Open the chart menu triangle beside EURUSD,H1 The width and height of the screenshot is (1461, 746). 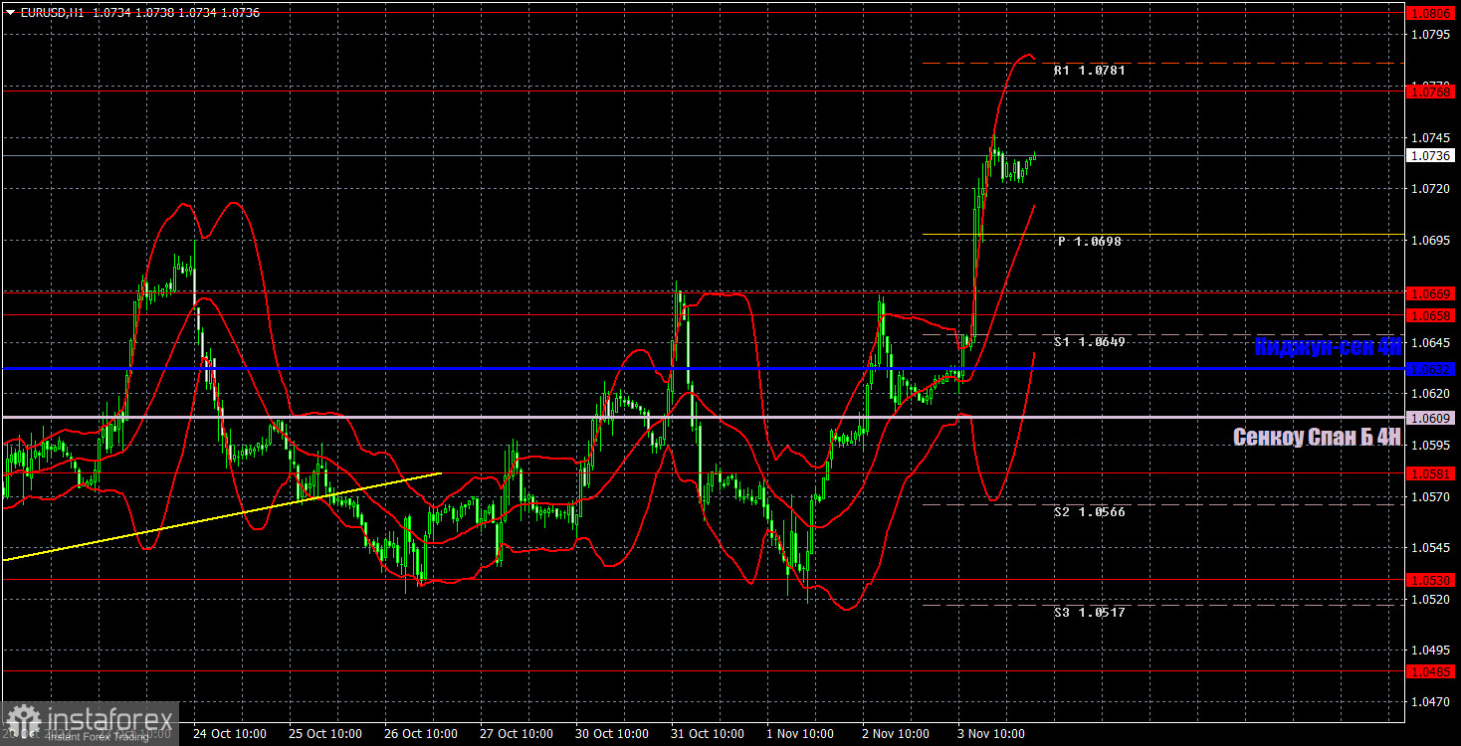pyautogui.click(x=11, y=12)
